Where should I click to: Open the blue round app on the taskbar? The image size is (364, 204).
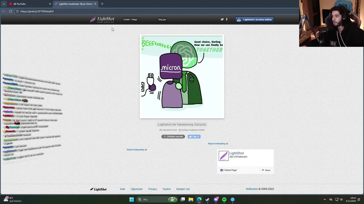click(x=233, y=199)
